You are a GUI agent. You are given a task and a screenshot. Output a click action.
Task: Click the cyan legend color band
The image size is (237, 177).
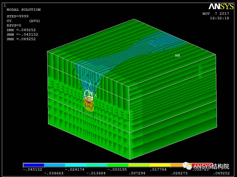76,165
